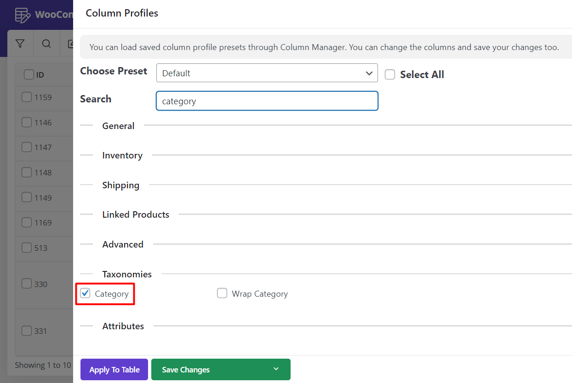Click the filter funnel icon
The width and height of the screenshot is (572, 383).
pyautogui.click(x=20, y=44)
